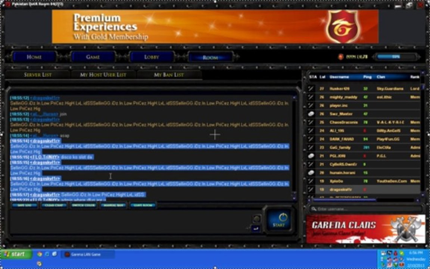Image resolution: width=430 pixels, height=269 pixels.
Task: Click status sword icon for CyBeRS.OwnEr
Action: point(311,164)
